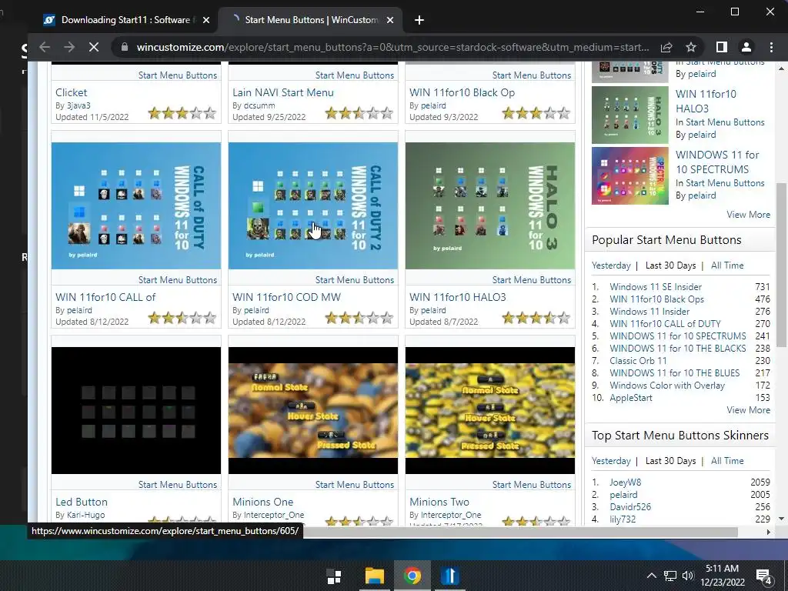This screenshot has height=591, width=788.
Task: Open WIN 11for10 COD MW thumbnail
Action: click(313, 206)
